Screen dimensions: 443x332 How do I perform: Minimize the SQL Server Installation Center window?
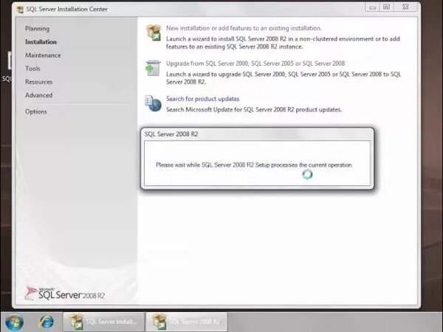[x=372, y=7]
